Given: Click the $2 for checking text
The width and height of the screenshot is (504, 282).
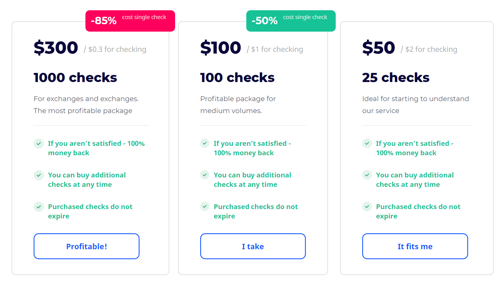Looking at the screenshot, I should (431, 49).
